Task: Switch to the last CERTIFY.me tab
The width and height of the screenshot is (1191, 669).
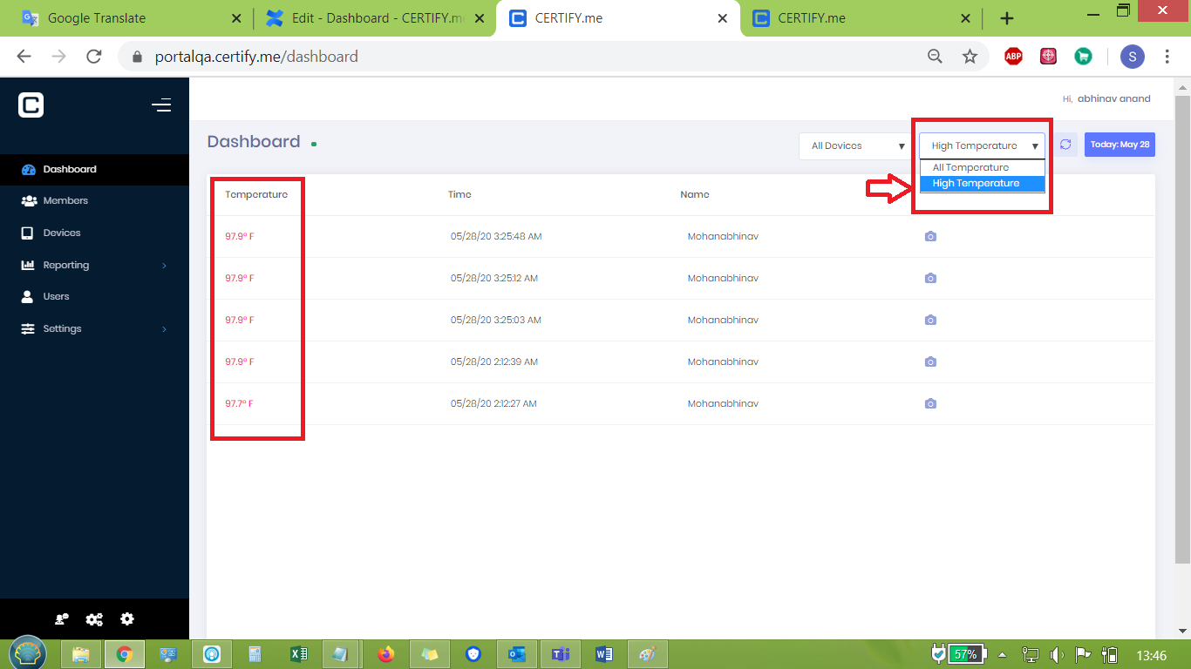Action: click(x=861, y=17)
